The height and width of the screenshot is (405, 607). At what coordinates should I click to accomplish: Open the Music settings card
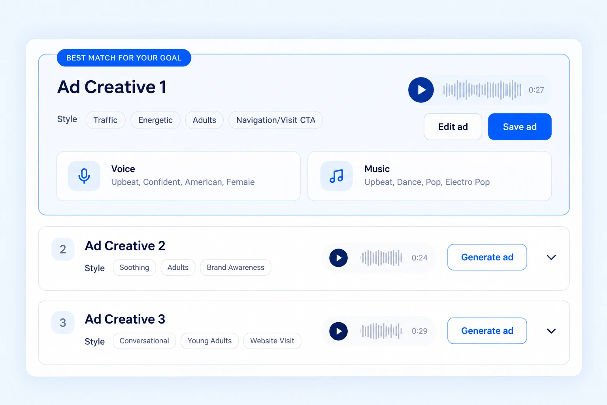[430, 176]
